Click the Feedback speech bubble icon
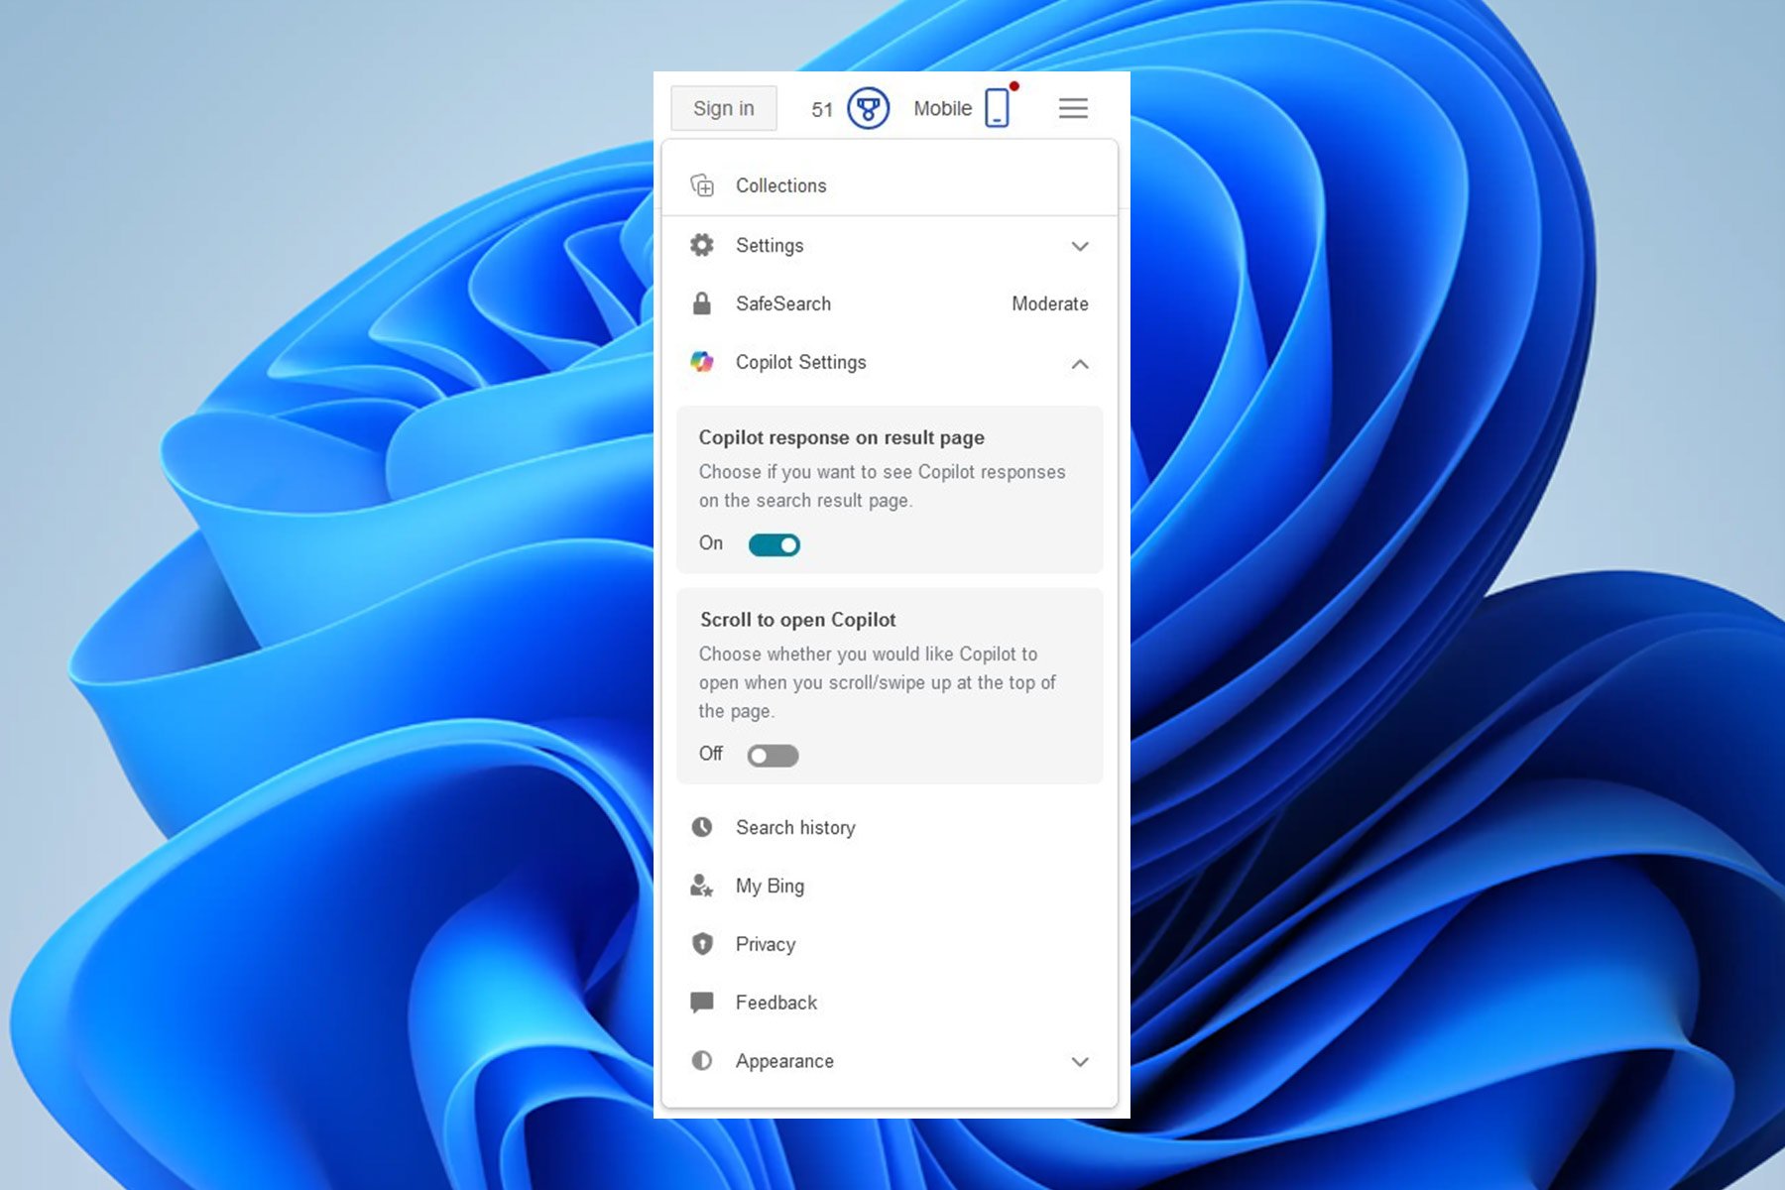The width and height of the screenshot is (1785, 1190). point(702,1003)
